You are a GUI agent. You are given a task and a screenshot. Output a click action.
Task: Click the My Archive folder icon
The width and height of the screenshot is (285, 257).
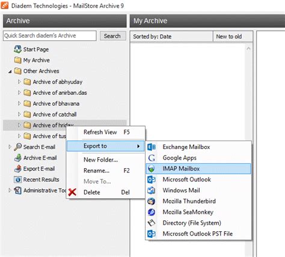coord(17,60)
